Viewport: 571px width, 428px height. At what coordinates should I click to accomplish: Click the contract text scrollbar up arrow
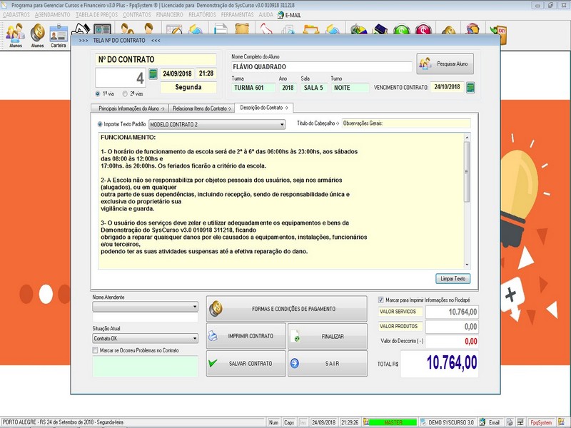pos(467,137)
